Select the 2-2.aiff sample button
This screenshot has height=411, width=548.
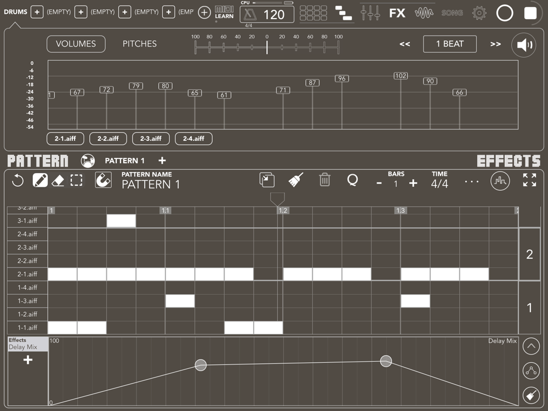coord(108,139)
